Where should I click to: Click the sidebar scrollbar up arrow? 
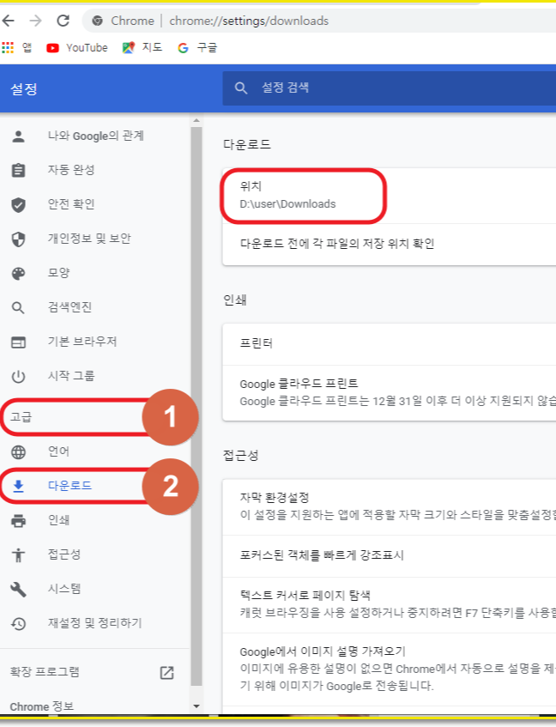point(196,120)
